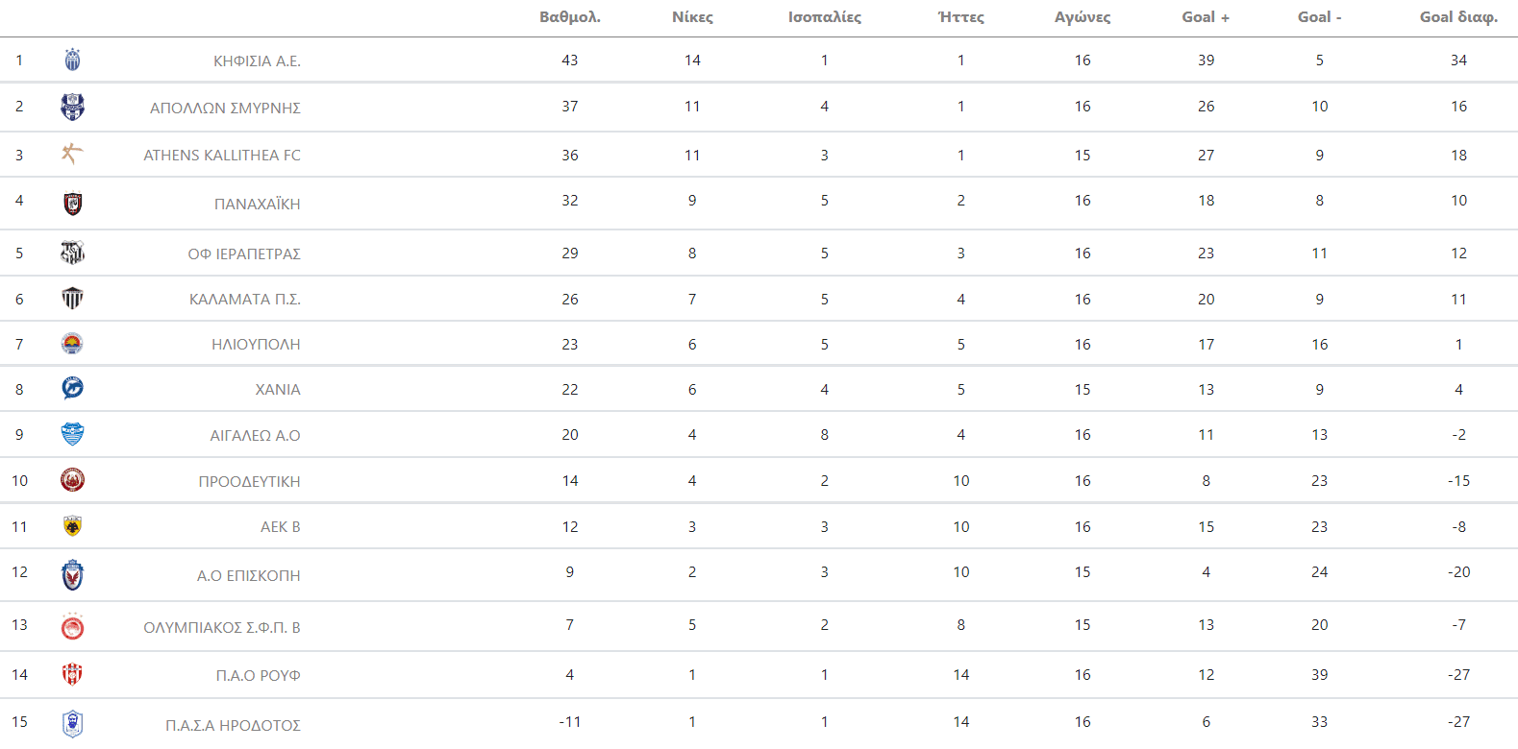Image resolution: width=1518 pixels, height=749 pixels.
Task: Sort by the Βαθμολ. column header
Action: pos(570,17)
